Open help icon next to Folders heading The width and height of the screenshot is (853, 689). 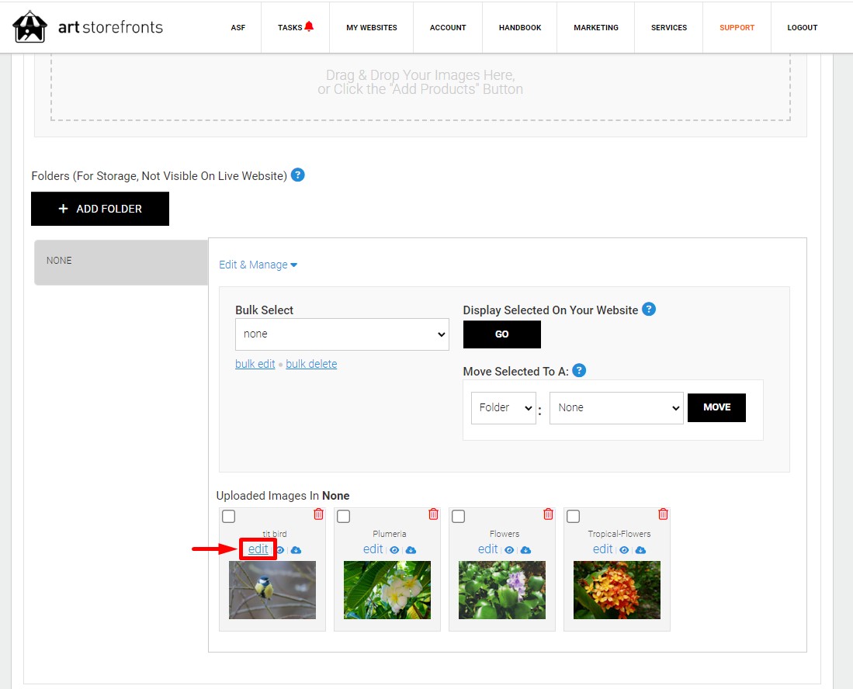coord(297,175)
